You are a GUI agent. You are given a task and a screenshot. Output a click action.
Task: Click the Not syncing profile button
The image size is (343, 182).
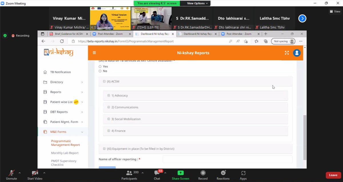coord(283,41)
